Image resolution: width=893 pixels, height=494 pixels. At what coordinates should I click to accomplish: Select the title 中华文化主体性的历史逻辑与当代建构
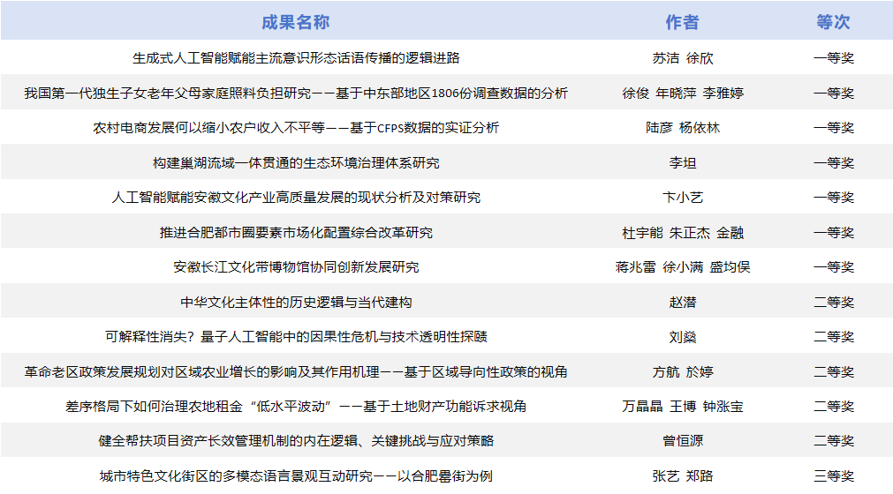point(296,303)
